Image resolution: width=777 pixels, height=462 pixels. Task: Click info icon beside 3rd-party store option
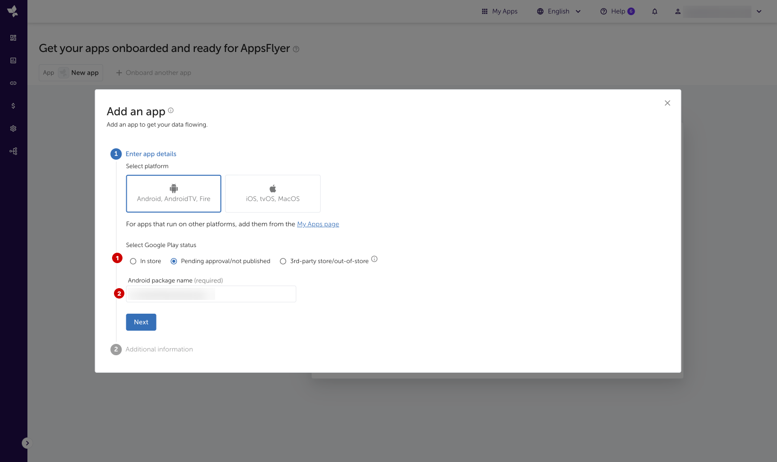click(x=374, y=259)
